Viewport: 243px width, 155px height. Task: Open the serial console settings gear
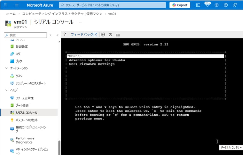click(x=103, y=35)
